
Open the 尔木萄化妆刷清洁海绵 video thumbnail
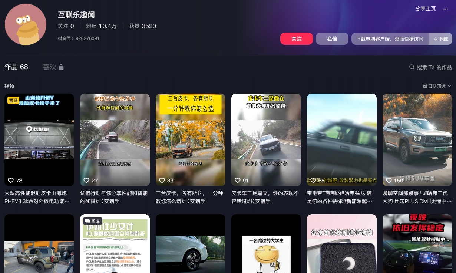[342, 244]
